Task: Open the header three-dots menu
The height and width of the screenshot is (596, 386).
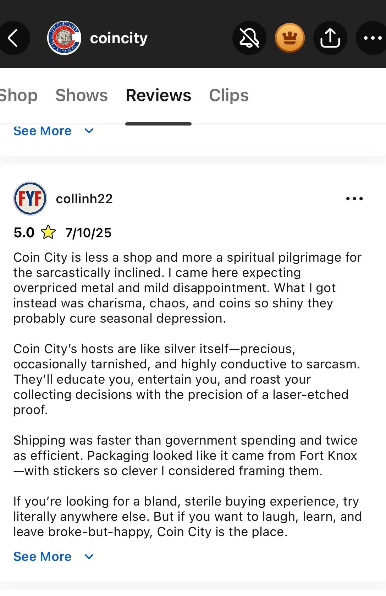Action: pos(372,38)
